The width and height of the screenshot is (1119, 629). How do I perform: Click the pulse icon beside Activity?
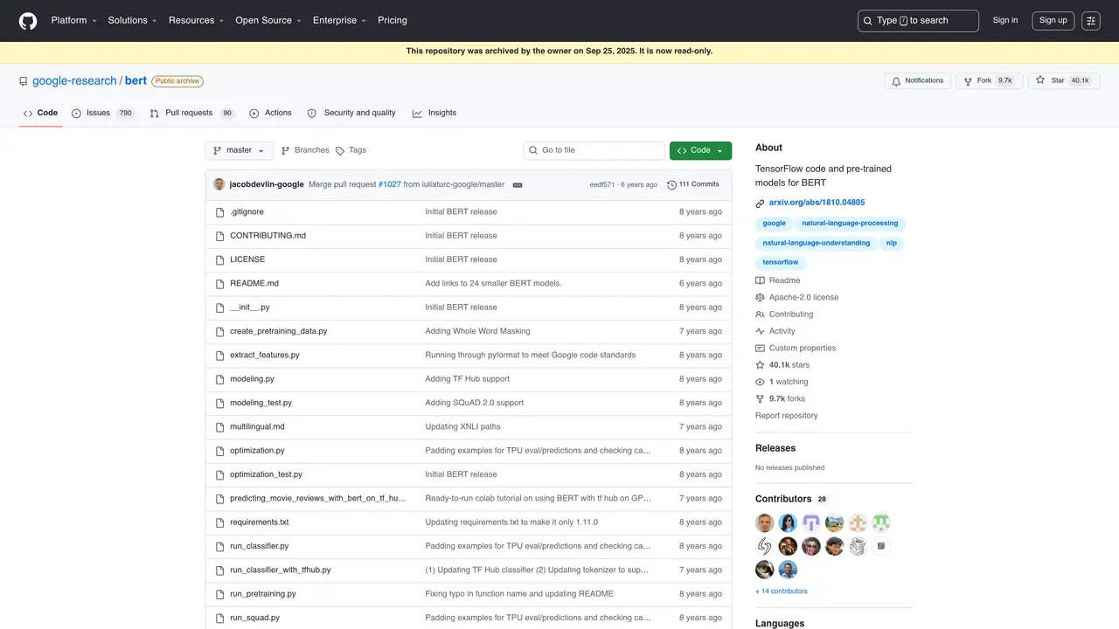point(761,332)
